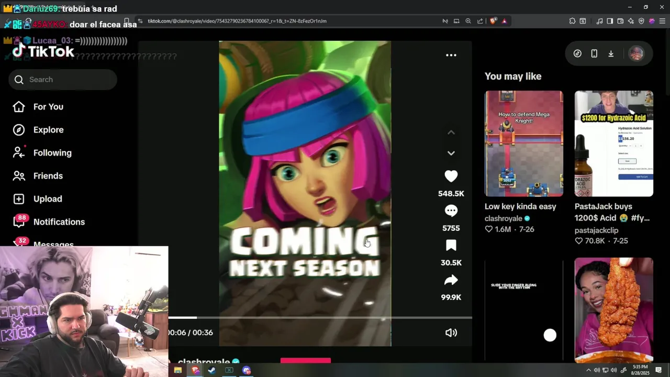This screenshot has height=377, width=670.
Task: Bookmark the video (30.5K favorites)
Action: (x=451, y=246)
